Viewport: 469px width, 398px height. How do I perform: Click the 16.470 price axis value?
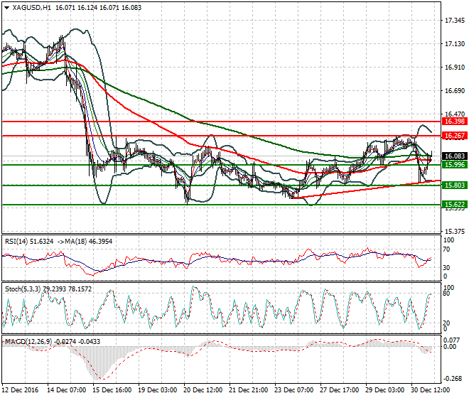pos(455,114)
